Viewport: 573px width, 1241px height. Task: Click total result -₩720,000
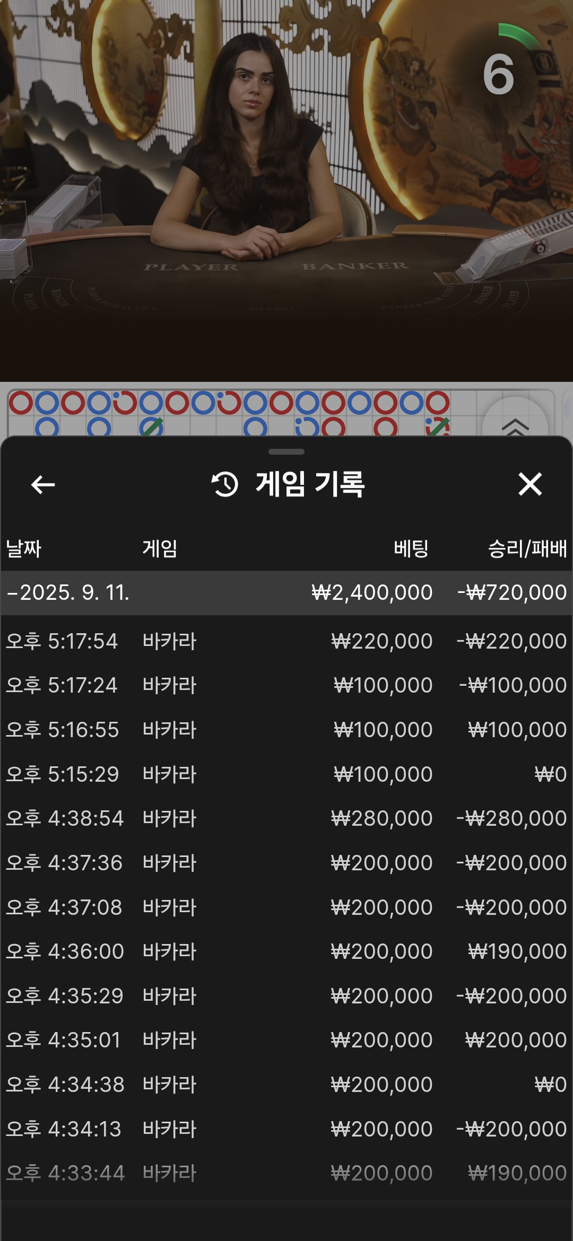(x=512, y=592)
